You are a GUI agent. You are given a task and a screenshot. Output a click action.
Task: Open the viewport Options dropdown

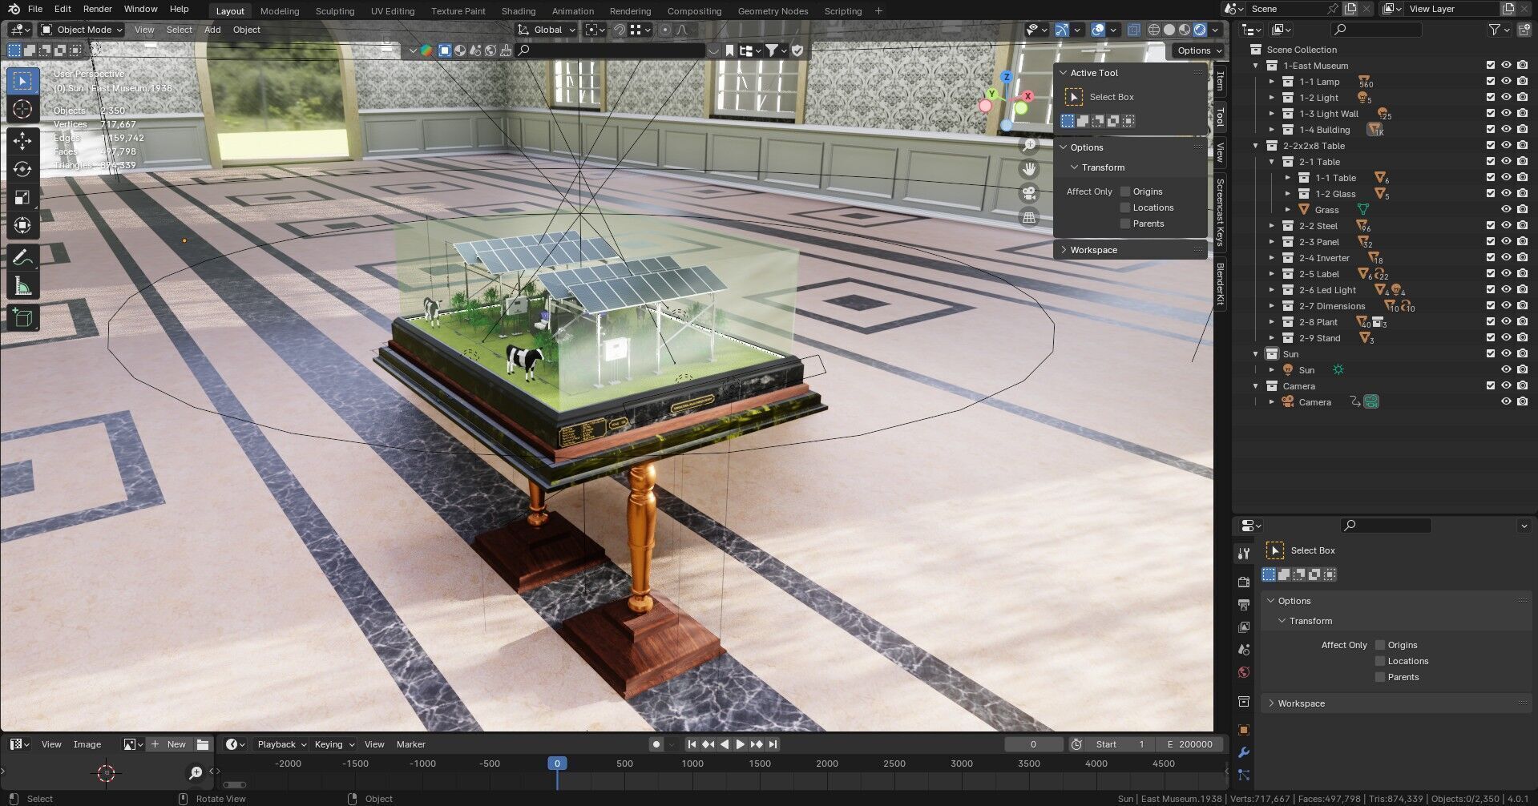tap(1199, 50)
